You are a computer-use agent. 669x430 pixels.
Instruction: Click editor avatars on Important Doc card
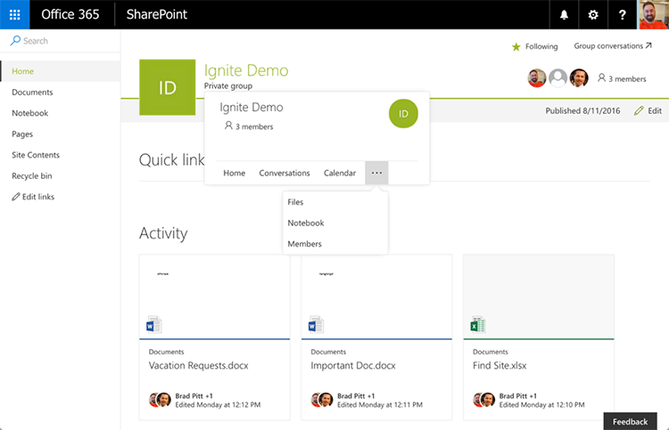322,400
